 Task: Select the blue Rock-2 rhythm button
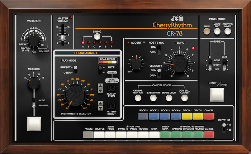pos(154,116)
